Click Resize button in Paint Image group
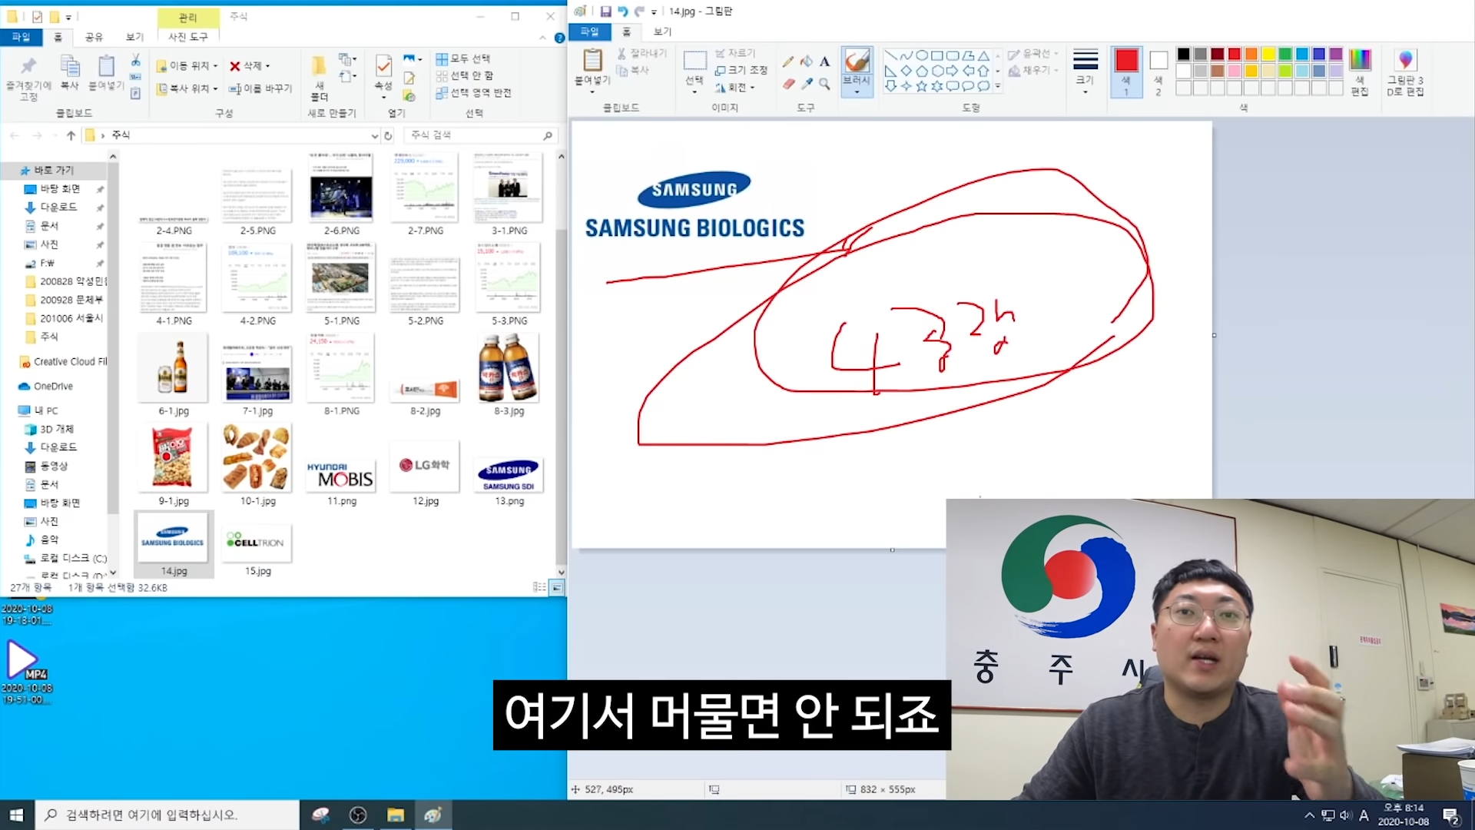 [741, 70]
